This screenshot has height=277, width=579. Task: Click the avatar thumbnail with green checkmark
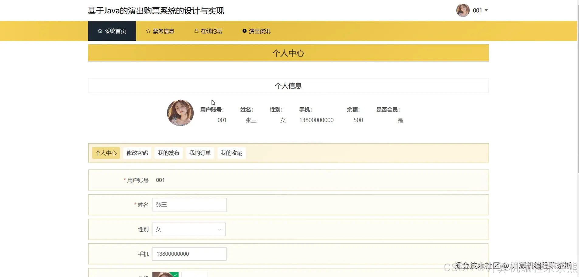(x=165, y=274)
